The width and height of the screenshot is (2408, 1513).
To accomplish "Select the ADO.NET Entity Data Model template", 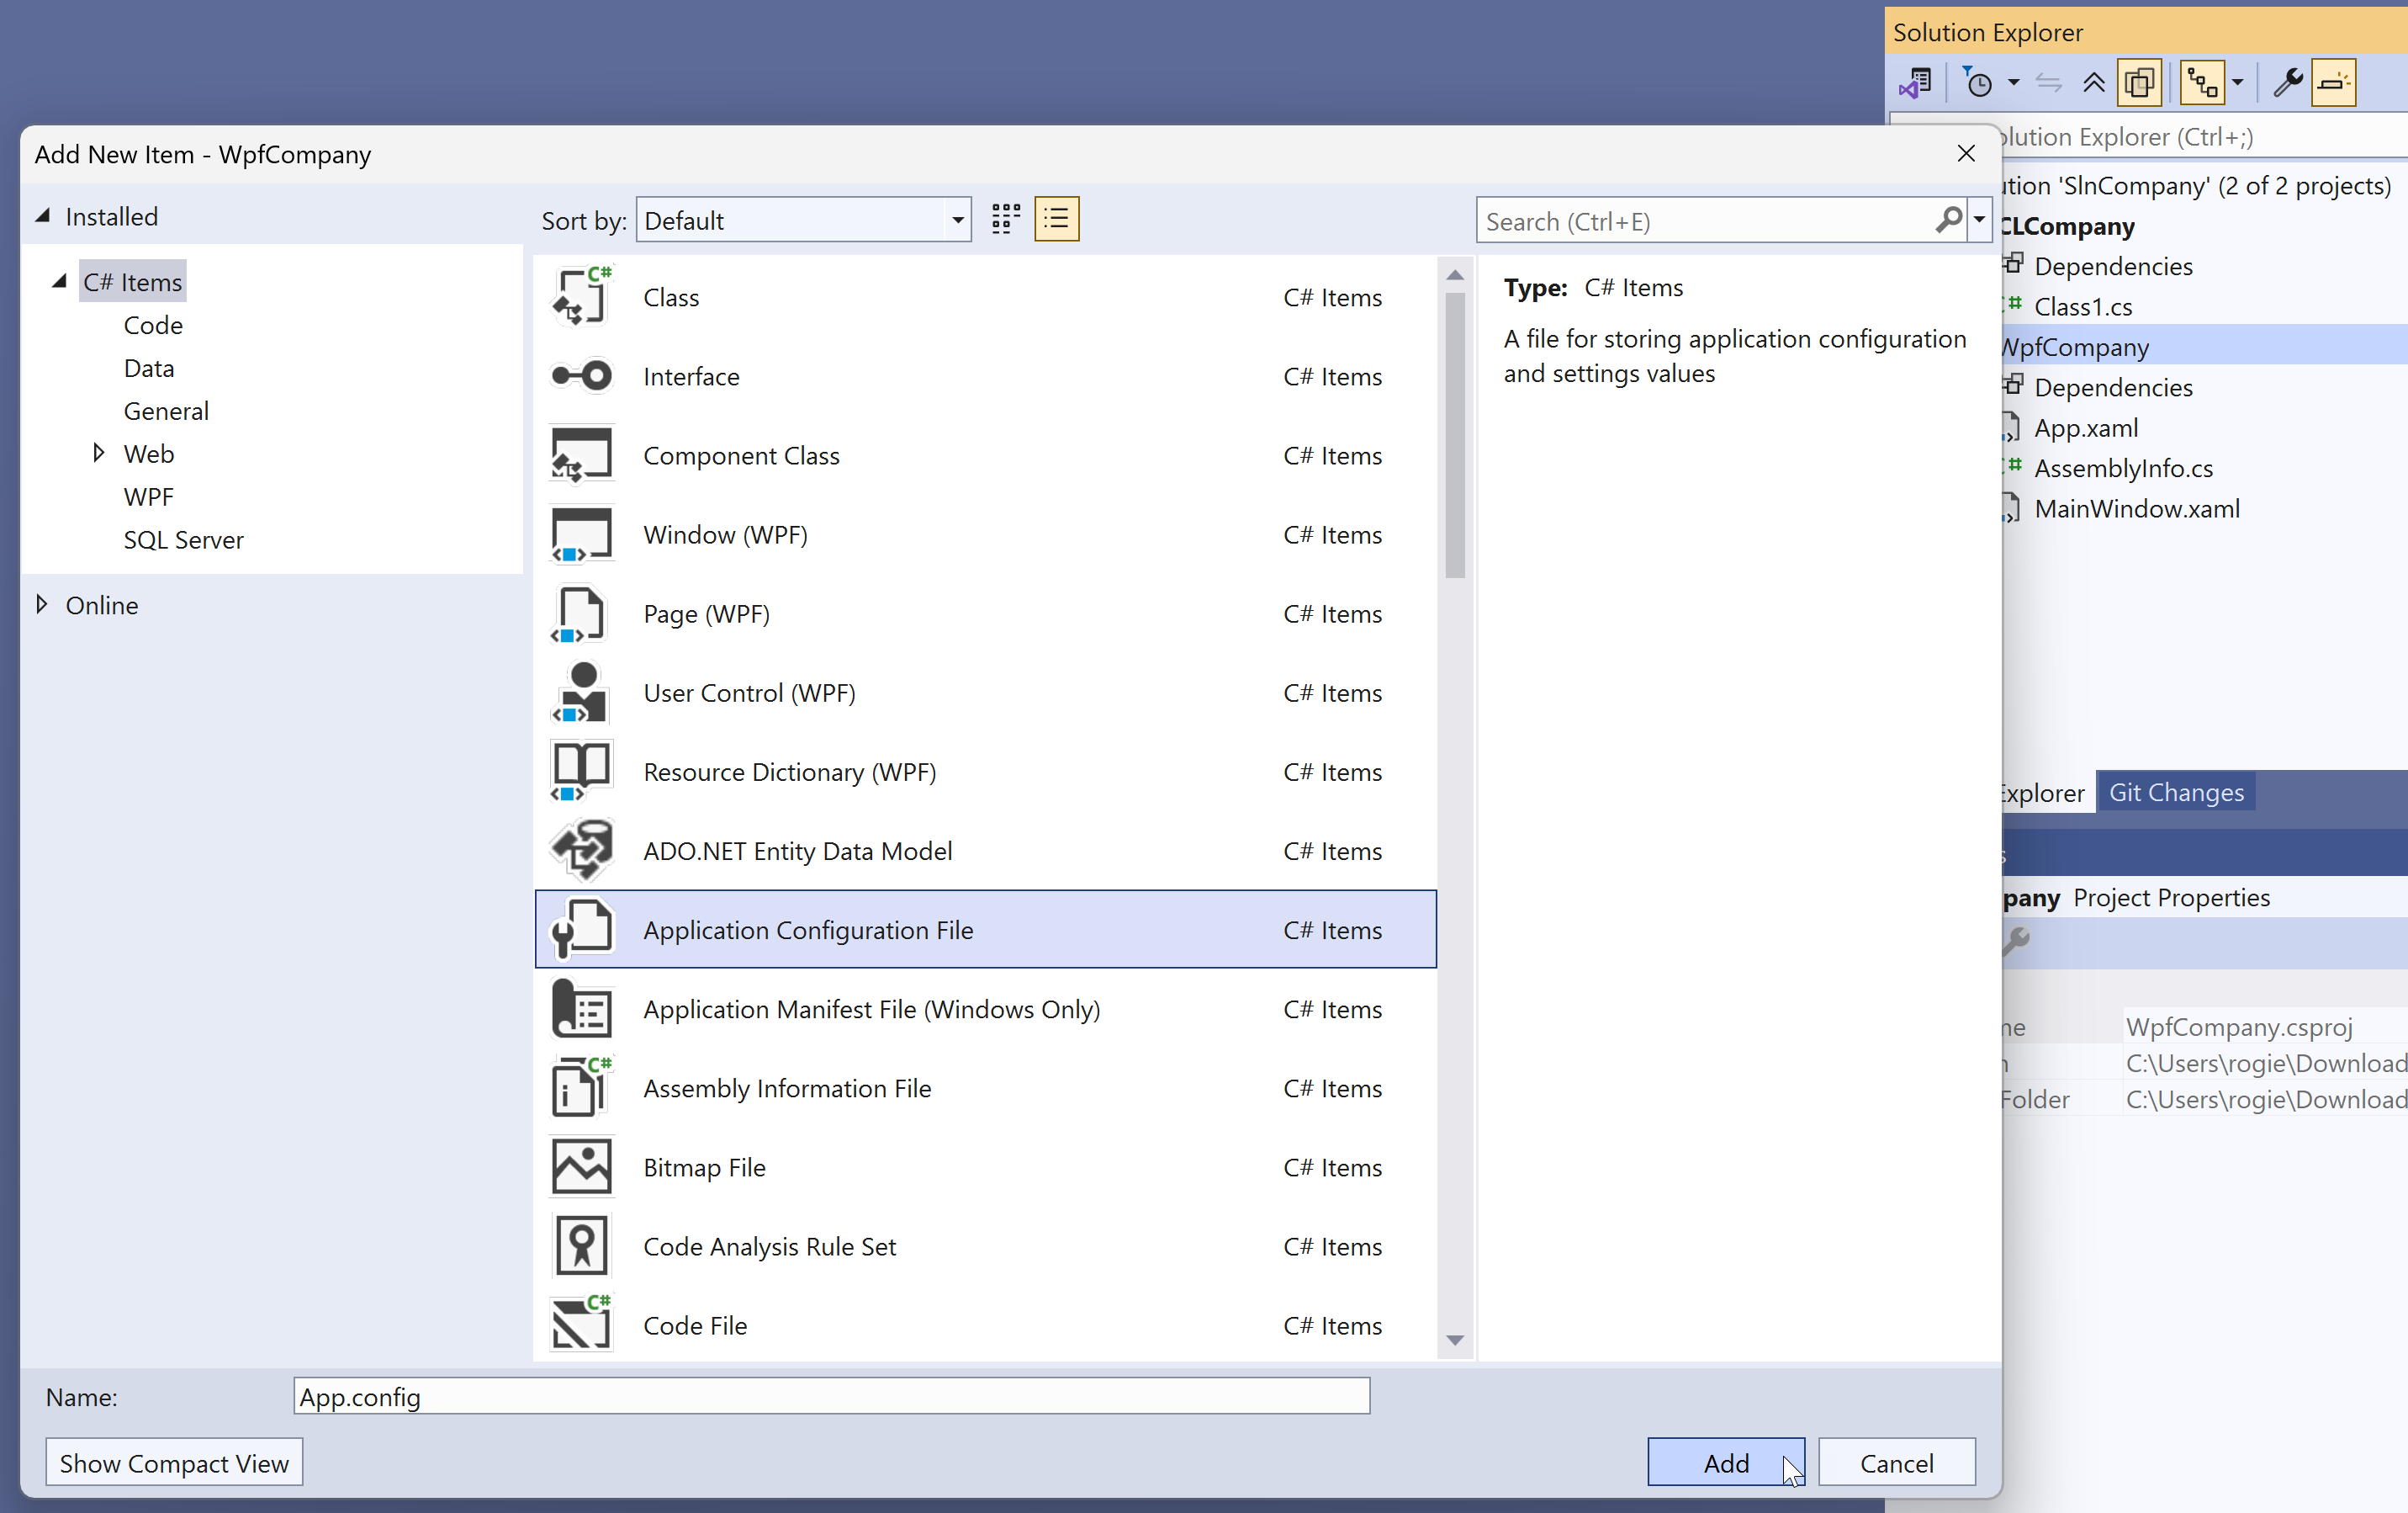I will pyautogui.click(x=797, y=851).
